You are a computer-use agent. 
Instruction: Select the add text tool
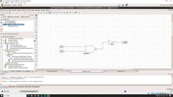36,53
